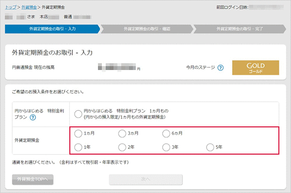Open help icon beside 特別金利プラン
The width and height of the screenshot is (291, 193).
point(33,118)
